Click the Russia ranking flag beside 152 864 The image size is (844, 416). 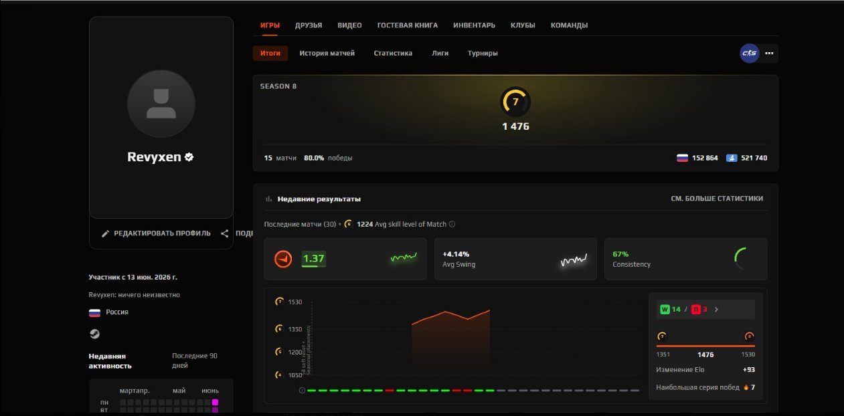682,158
